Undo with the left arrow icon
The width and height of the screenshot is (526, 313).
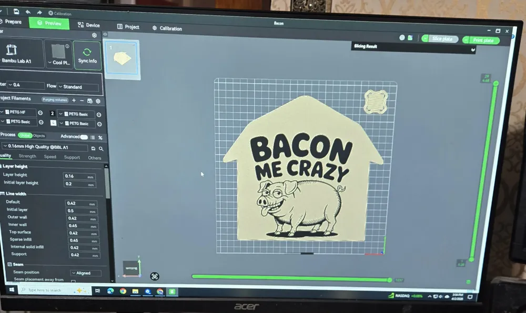point(28,12)
